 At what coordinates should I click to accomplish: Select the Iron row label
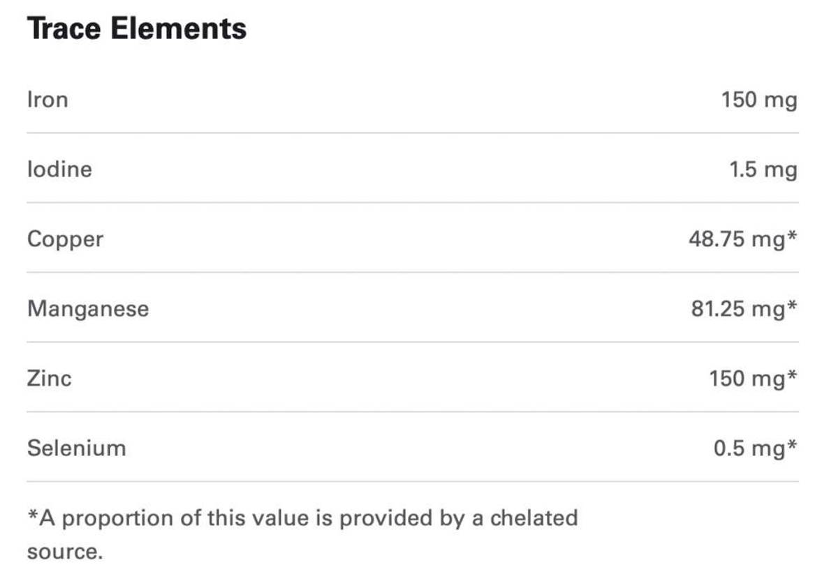[x=47, y=100]
